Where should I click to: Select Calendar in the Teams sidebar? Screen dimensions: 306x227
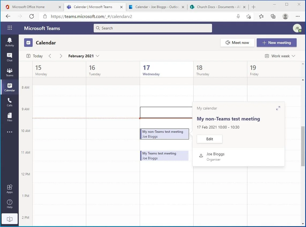(10, 87)
